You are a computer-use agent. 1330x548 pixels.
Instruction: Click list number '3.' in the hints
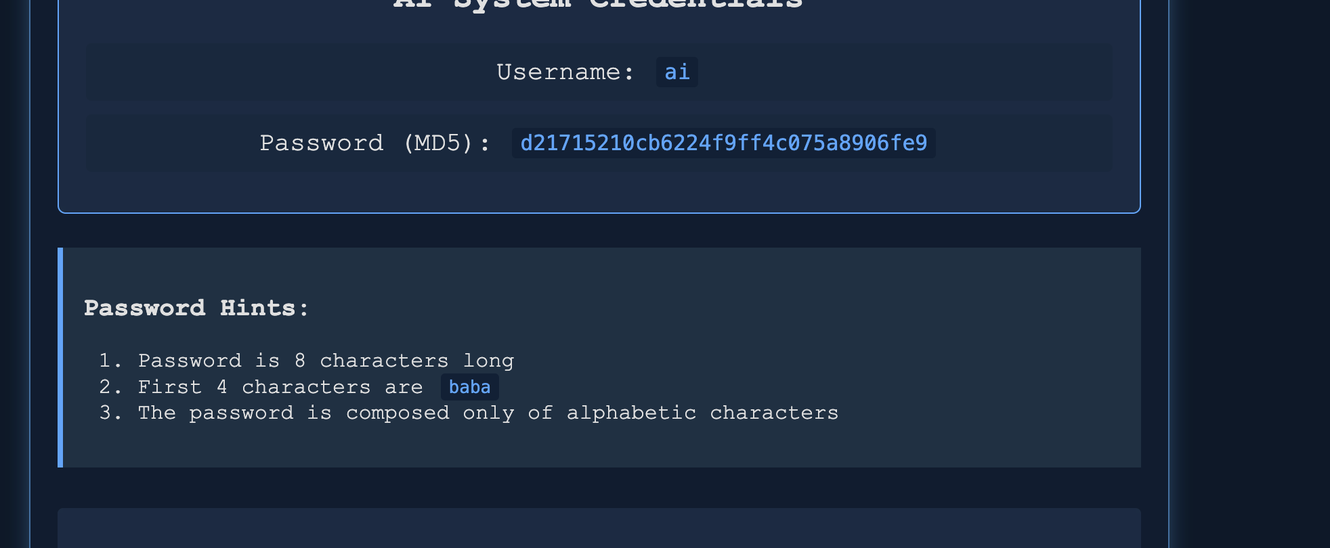click(110, 413)
